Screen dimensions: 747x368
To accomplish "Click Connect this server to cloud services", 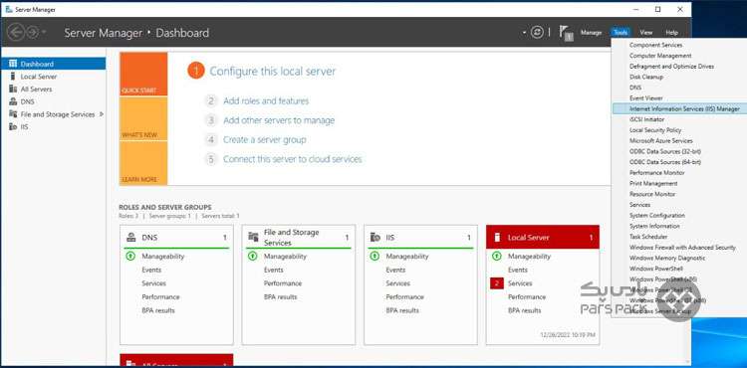I will tap(293, 159).
